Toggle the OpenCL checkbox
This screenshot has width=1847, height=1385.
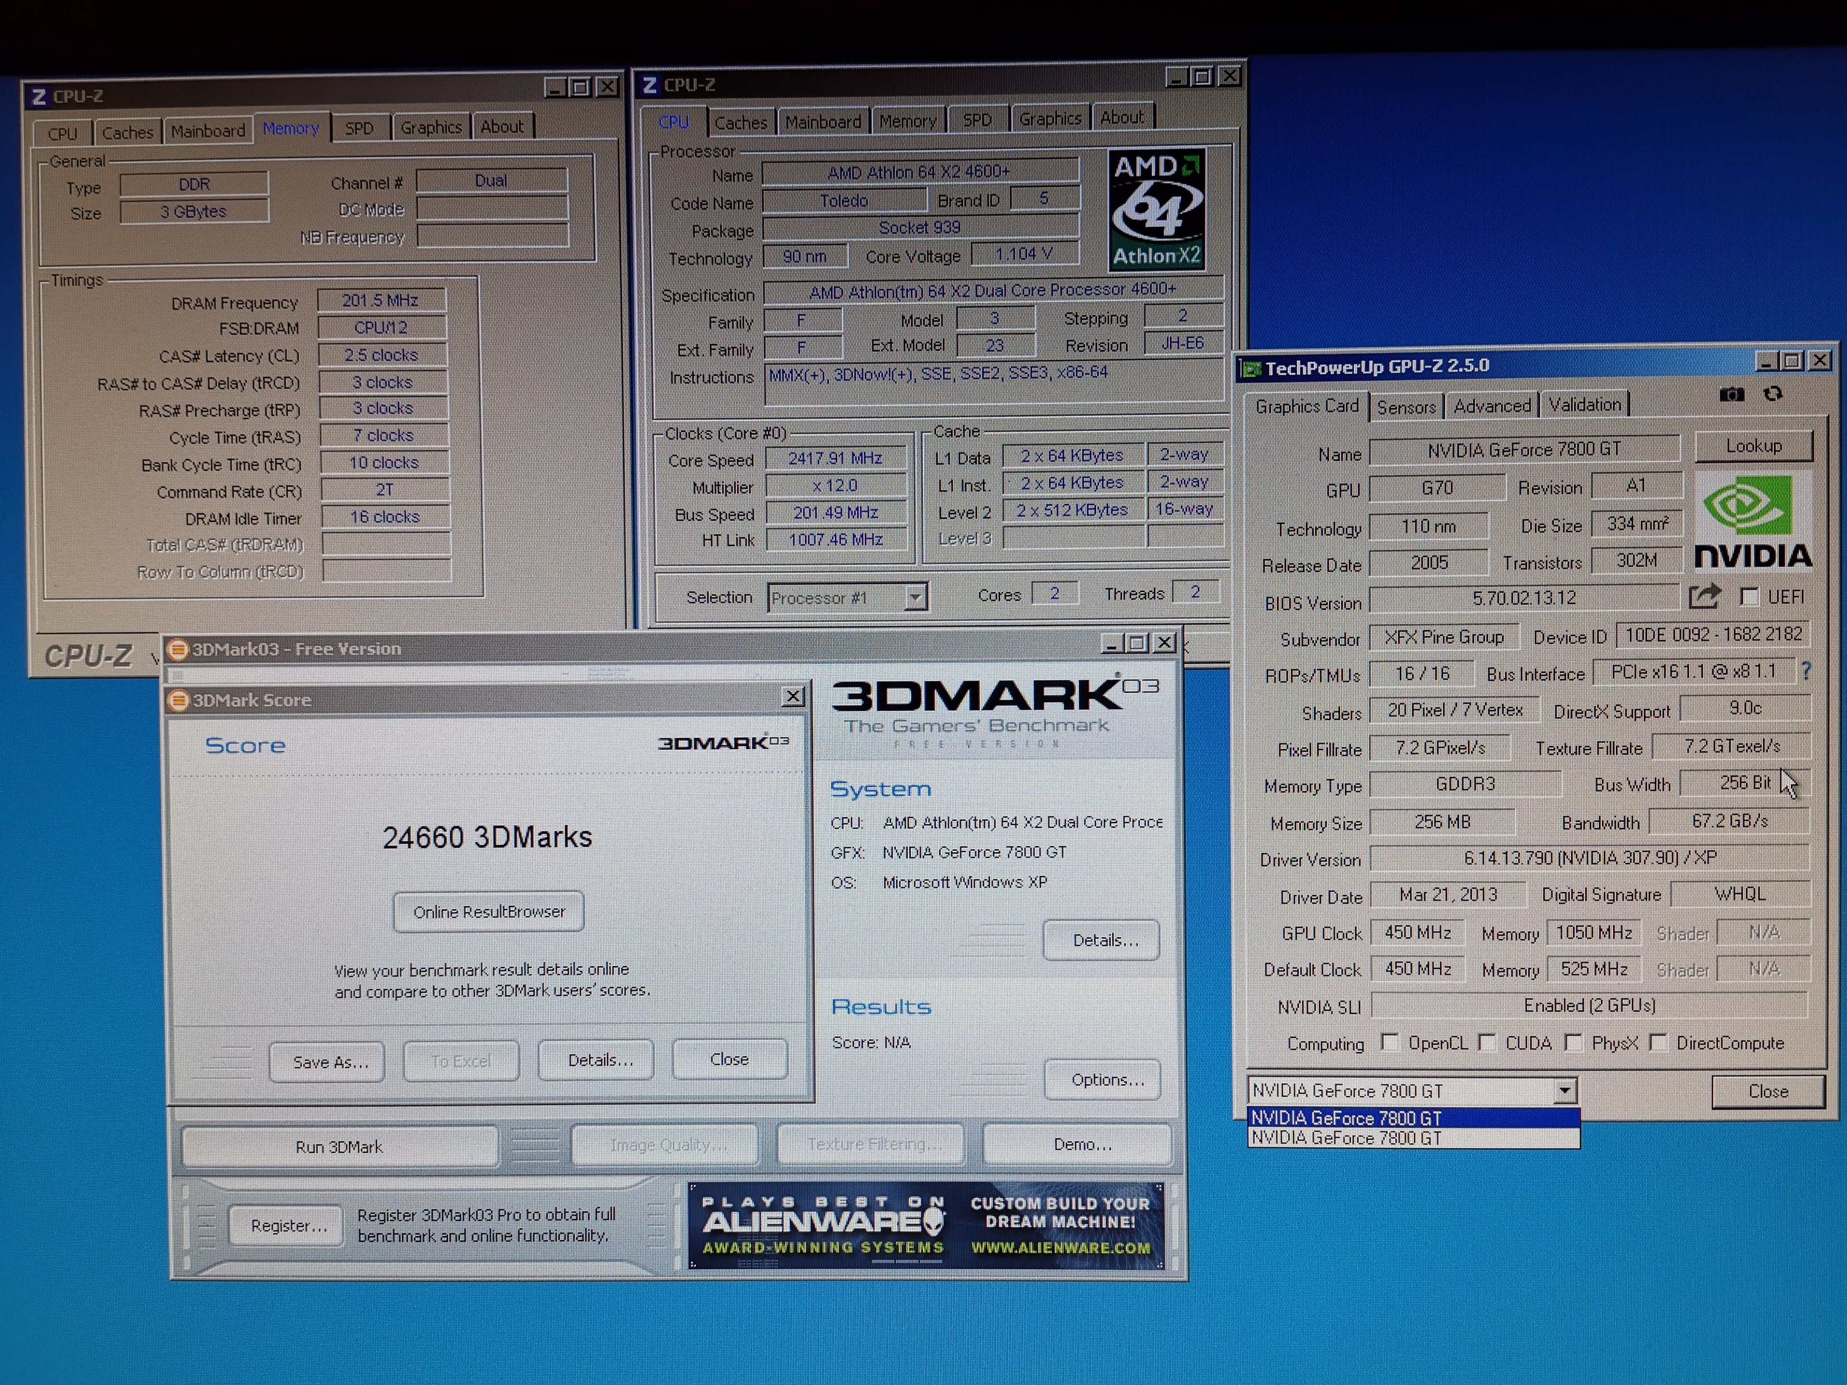pyautogui.click(x=1390, y=1042)
